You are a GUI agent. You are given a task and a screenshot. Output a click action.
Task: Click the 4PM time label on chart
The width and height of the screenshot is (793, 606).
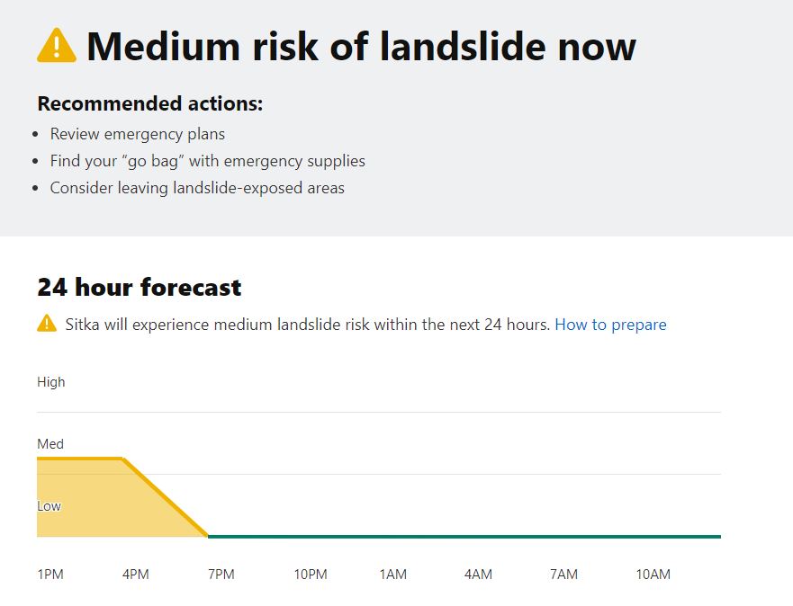(136, 575)
